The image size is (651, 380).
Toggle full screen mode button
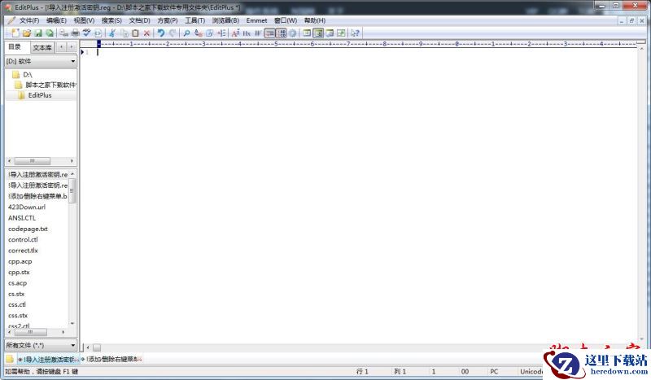[341, 33]
